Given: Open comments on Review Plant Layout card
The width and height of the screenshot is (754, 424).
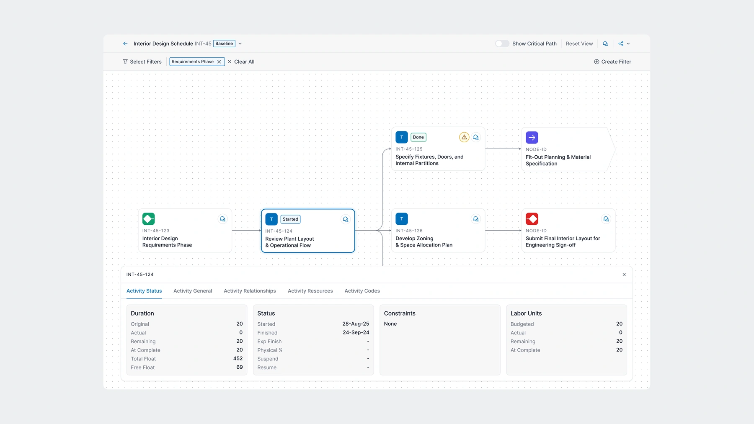Looking at the screenshot, I should [346, 219].
